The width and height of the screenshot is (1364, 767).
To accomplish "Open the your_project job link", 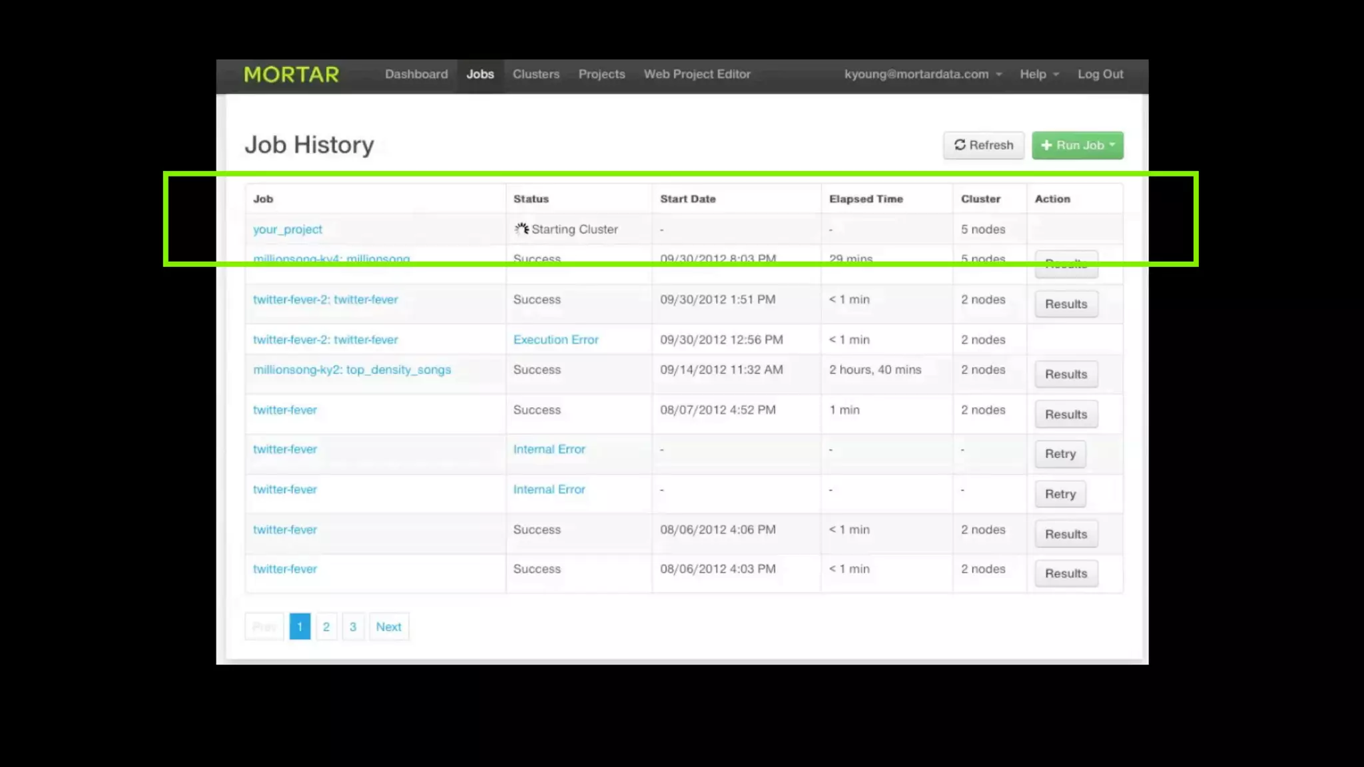I will coord(288,229).
